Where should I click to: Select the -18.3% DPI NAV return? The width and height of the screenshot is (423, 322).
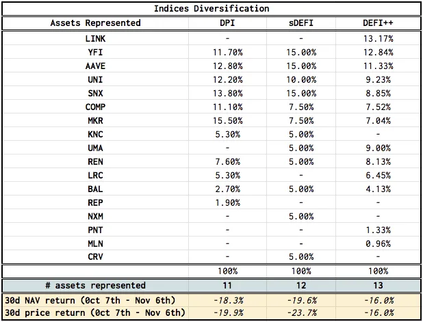tap(227, 300)
